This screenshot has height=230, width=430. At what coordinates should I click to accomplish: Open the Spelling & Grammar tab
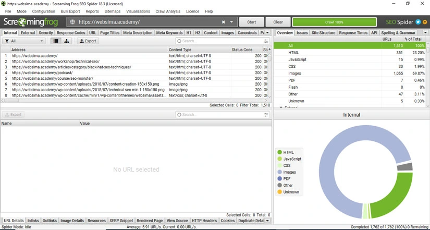click(x=398, y=33)
